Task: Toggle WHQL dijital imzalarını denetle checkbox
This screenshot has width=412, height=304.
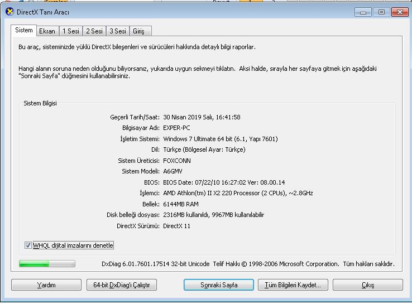Action: (28, 245)
